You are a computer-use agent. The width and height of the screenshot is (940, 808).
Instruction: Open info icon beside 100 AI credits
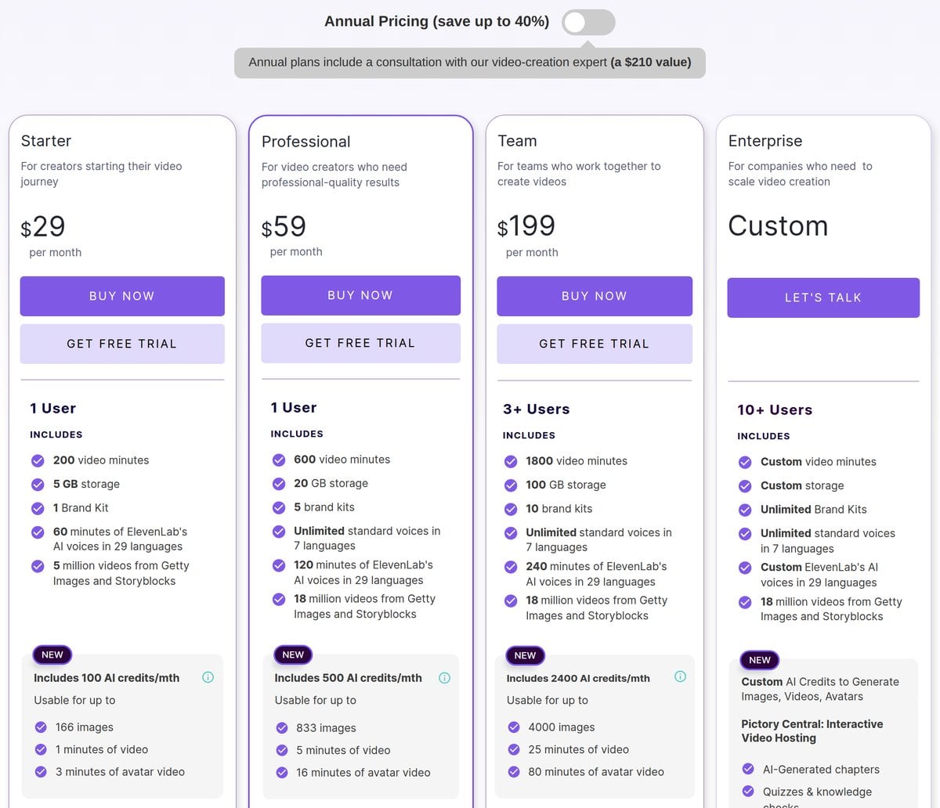tap(208, 677)
